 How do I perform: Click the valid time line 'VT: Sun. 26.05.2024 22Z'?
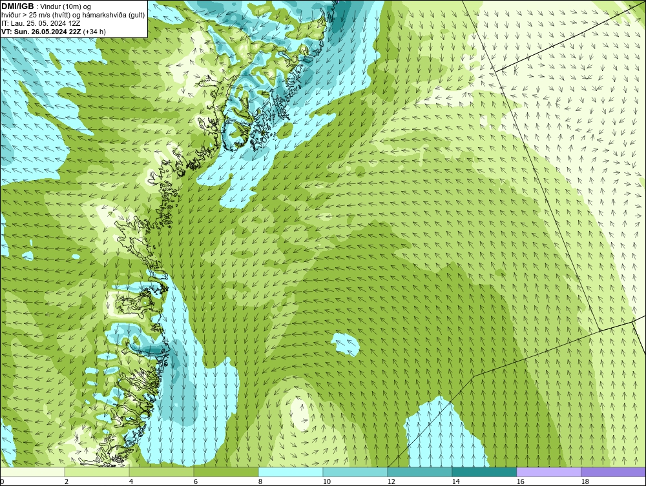(41, 32)
